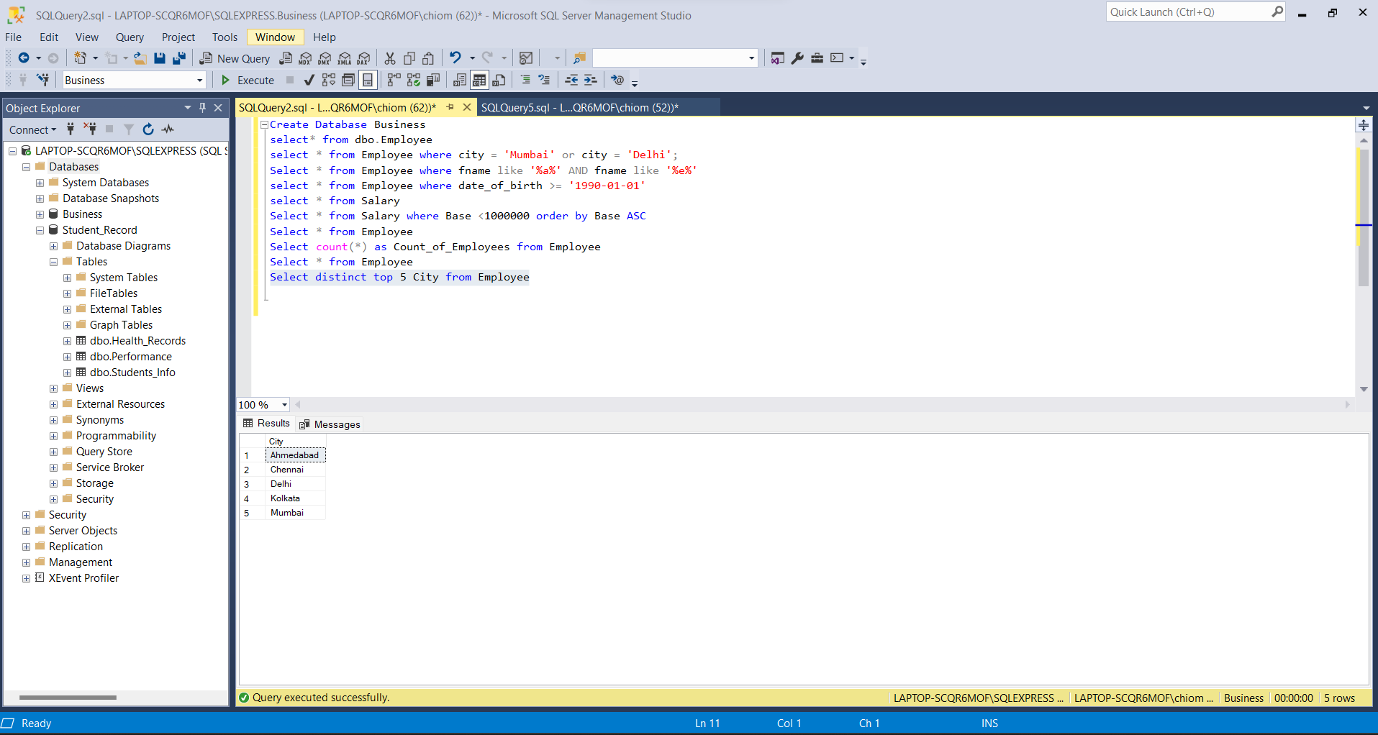Click the Save icon on the toolbar
1378x735 pixels.
click(x=160, y=58)
